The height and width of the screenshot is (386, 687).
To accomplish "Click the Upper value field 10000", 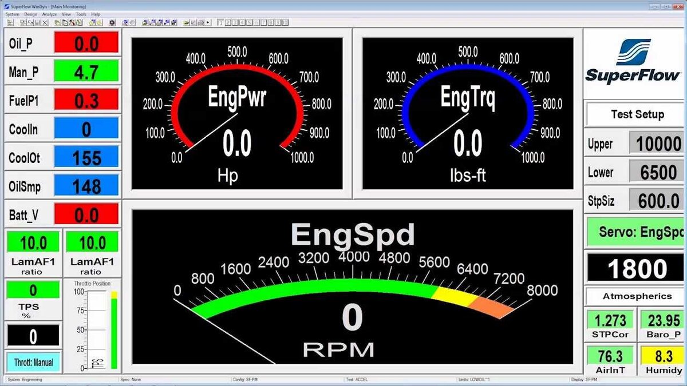I will [x=658, y=144].
